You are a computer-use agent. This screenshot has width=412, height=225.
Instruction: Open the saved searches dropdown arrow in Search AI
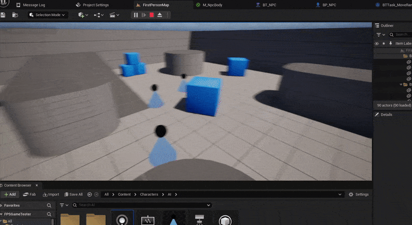click(209, 205)
